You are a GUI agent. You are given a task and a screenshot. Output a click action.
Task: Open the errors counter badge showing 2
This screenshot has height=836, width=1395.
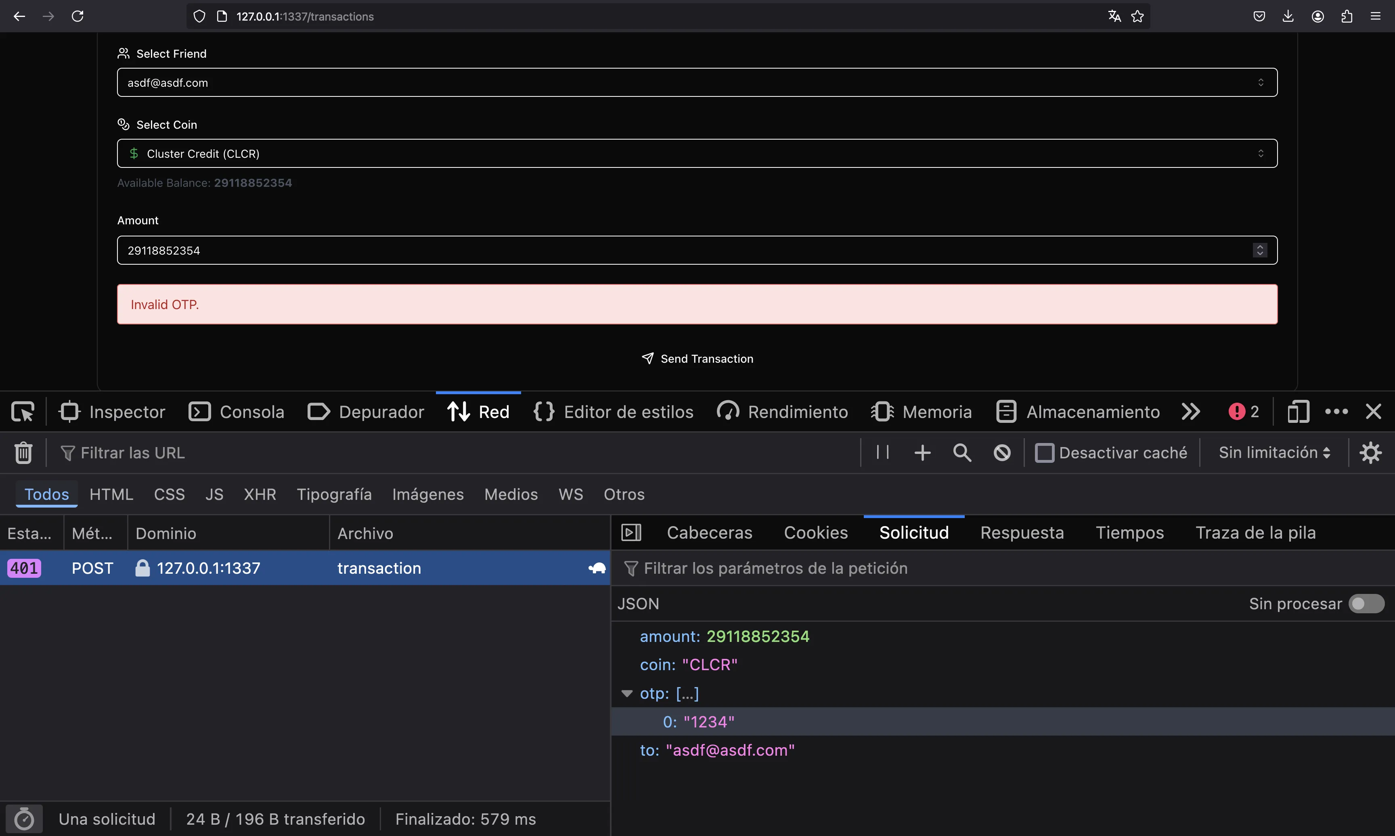tap(1244, 412)
